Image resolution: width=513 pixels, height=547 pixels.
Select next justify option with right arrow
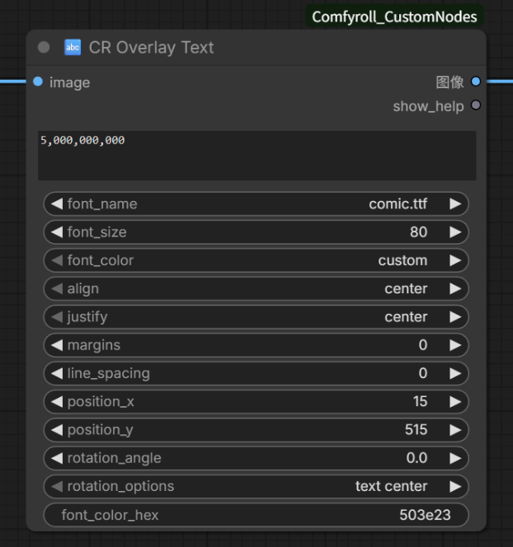click(x=455, y=317)
